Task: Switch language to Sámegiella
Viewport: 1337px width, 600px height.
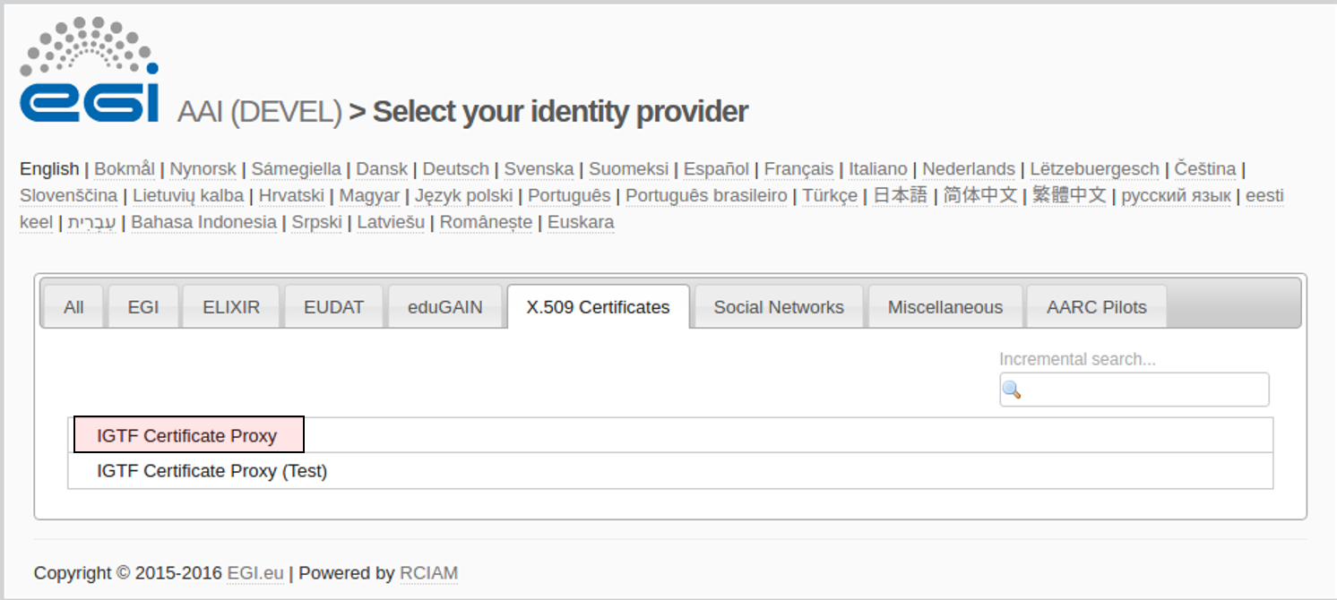Action: (296, 168)
